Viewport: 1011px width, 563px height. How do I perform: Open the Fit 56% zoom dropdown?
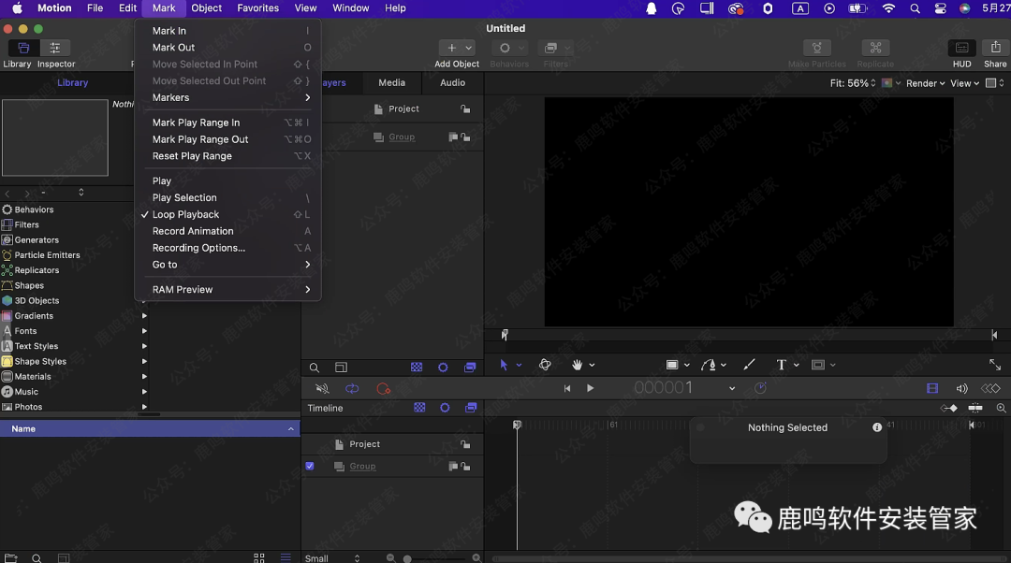pos(852,83)
